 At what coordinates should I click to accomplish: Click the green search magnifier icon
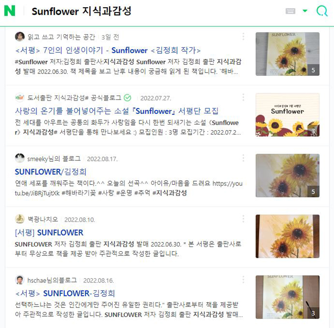click(x=322, y=11)
